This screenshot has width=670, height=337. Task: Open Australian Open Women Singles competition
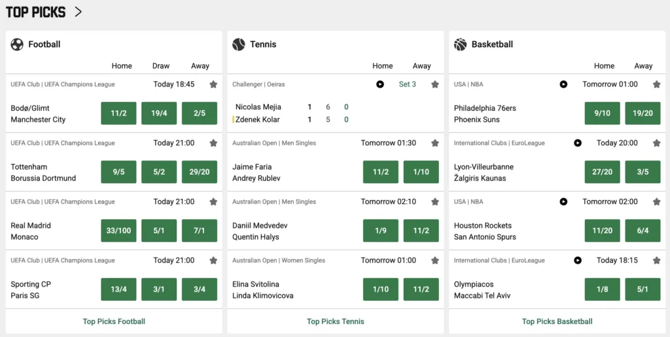click(279, 260)
